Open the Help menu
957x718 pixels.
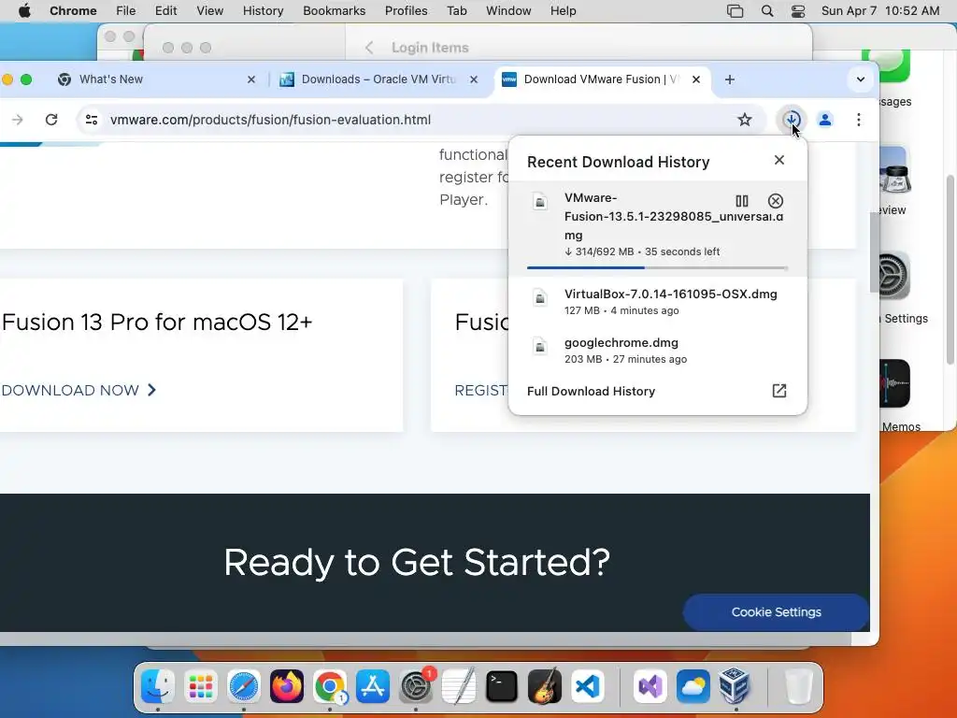tap(563, 11)
